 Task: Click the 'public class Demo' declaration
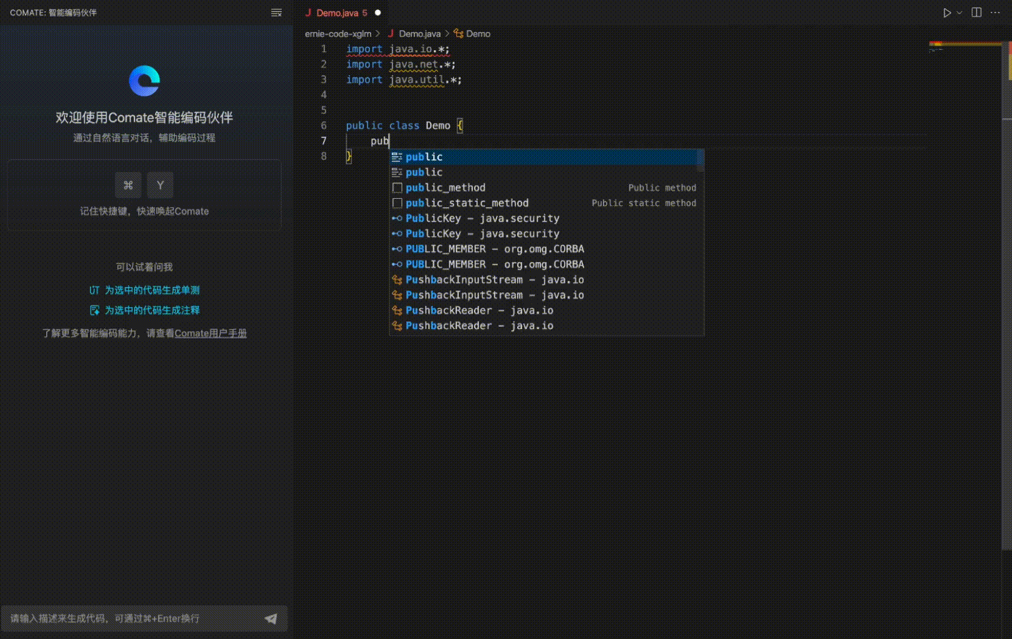pyautogui.click(x=398, y=125)
